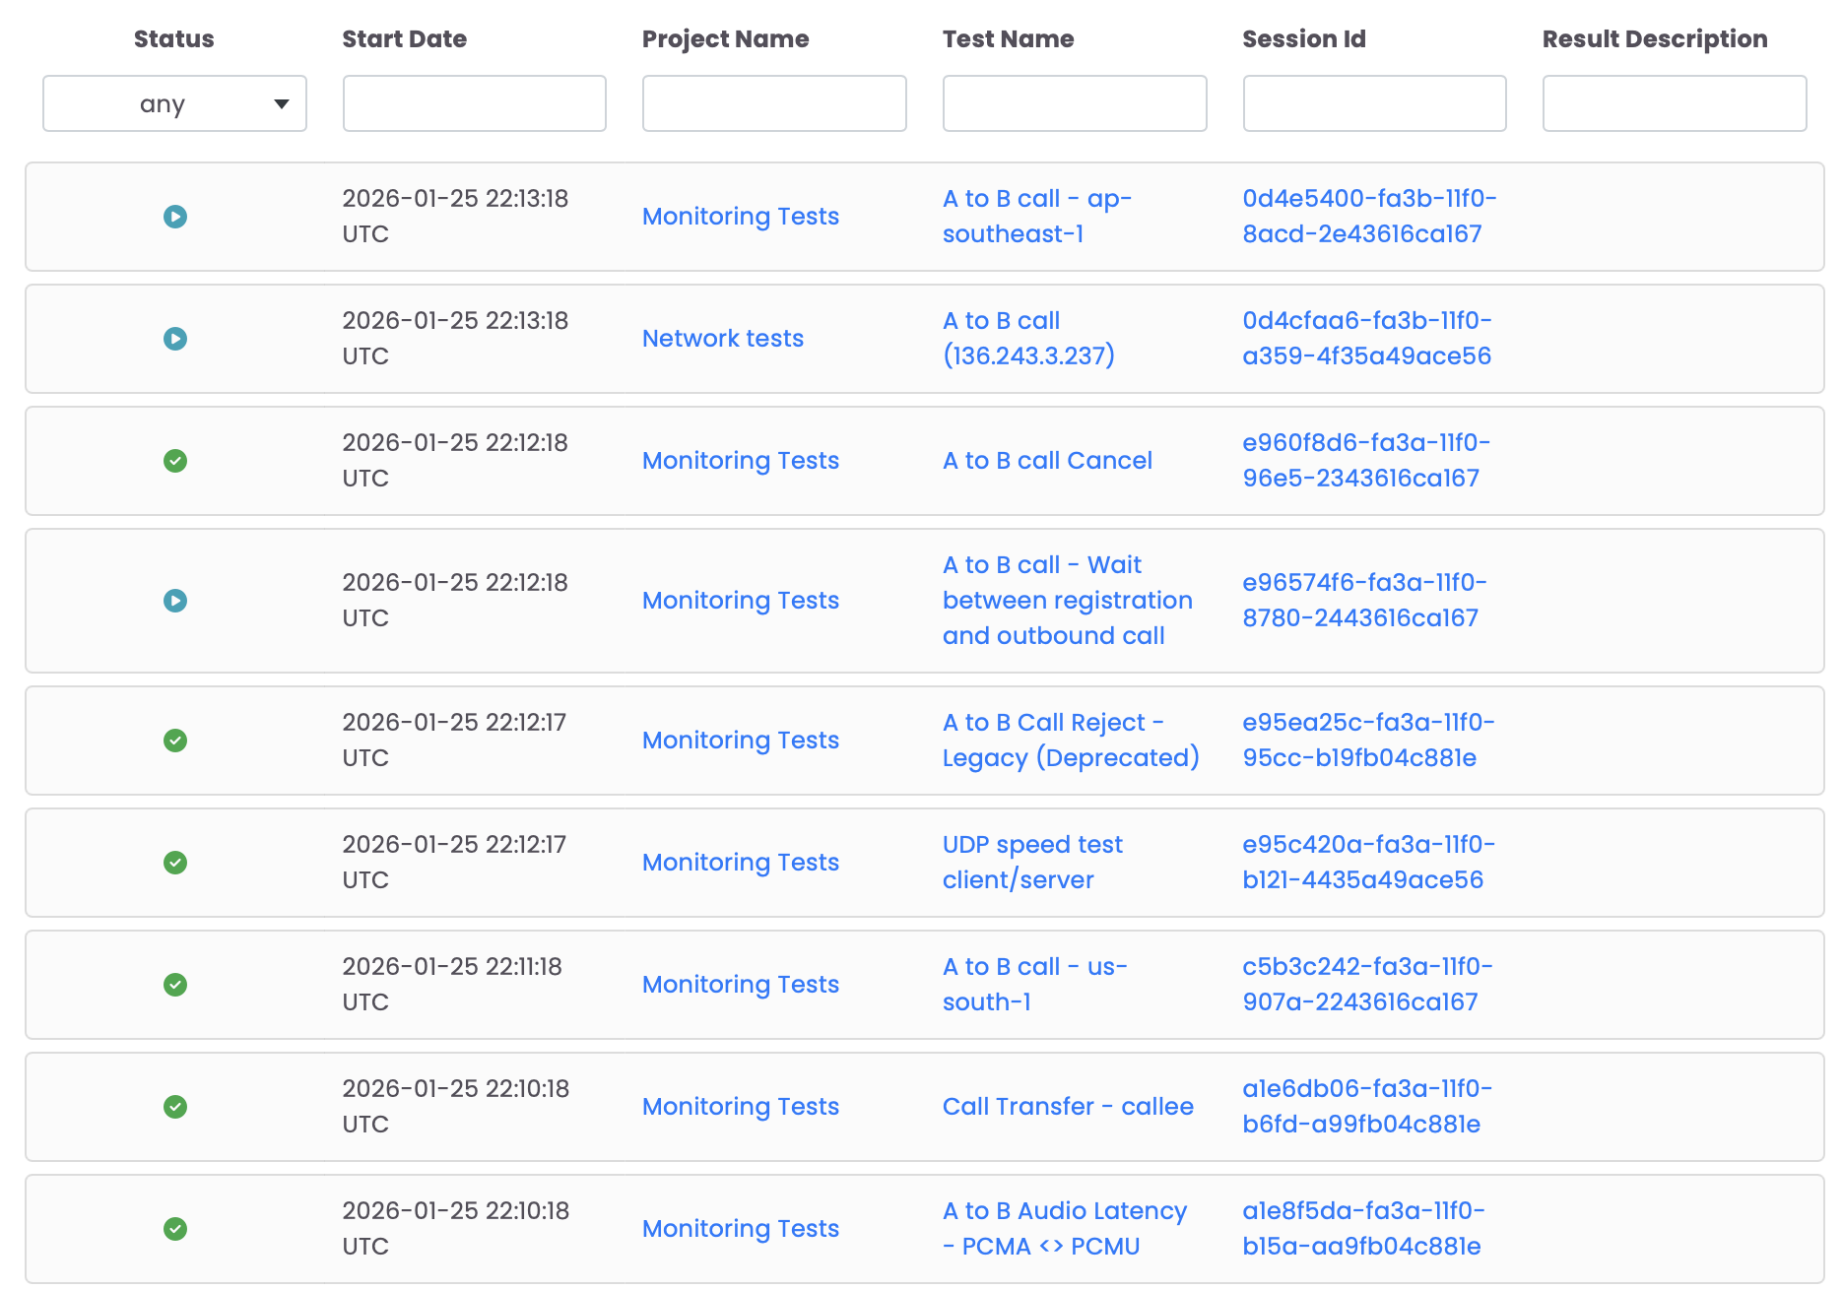Viewport: 1842px width, 1290px height.
Task: Open UDP speed test client/server link
Action: coord(1031,863)
